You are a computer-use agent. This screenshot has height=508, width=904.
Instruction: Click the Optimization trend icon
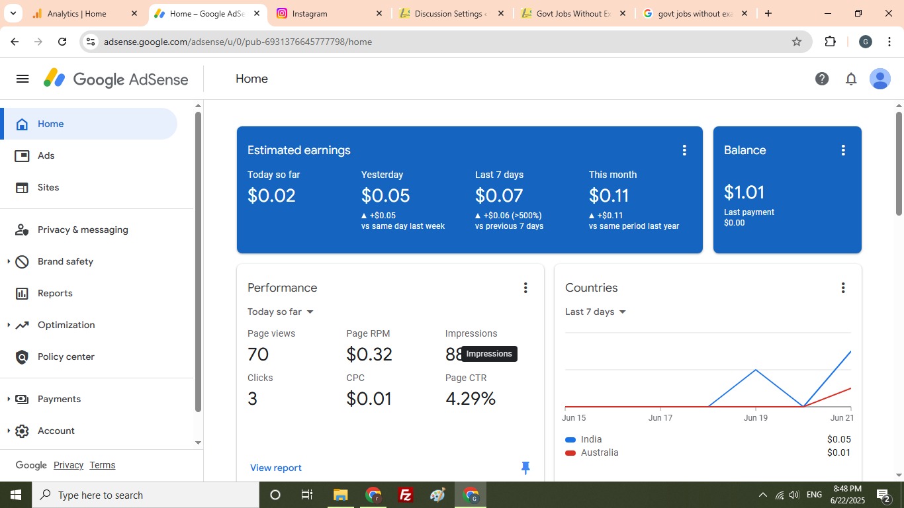pyautogui.click(x=22, y=325)
